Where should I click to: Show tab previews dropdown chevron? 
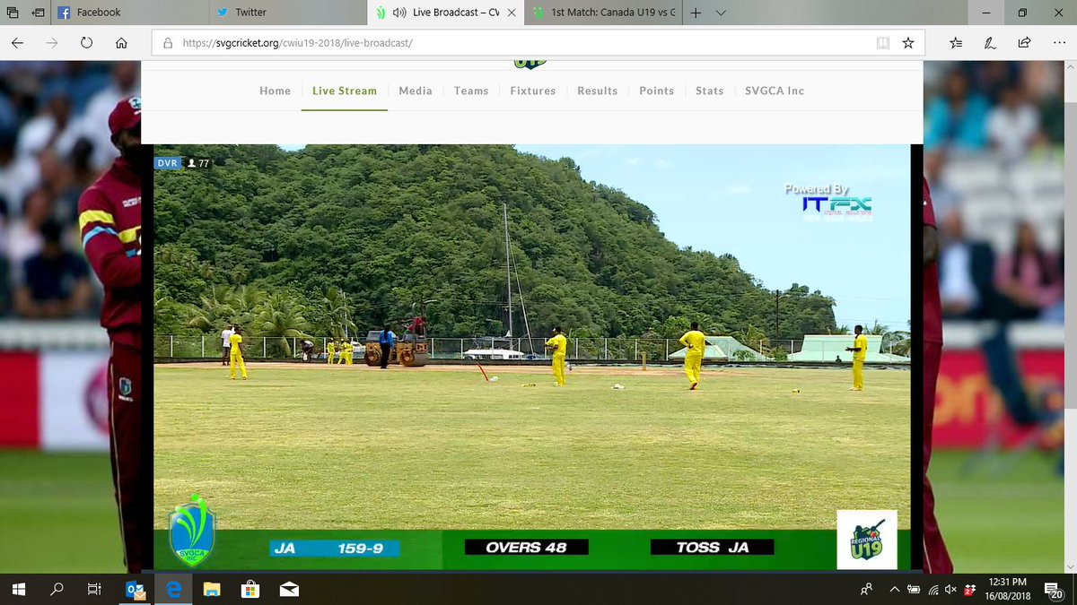721,13
